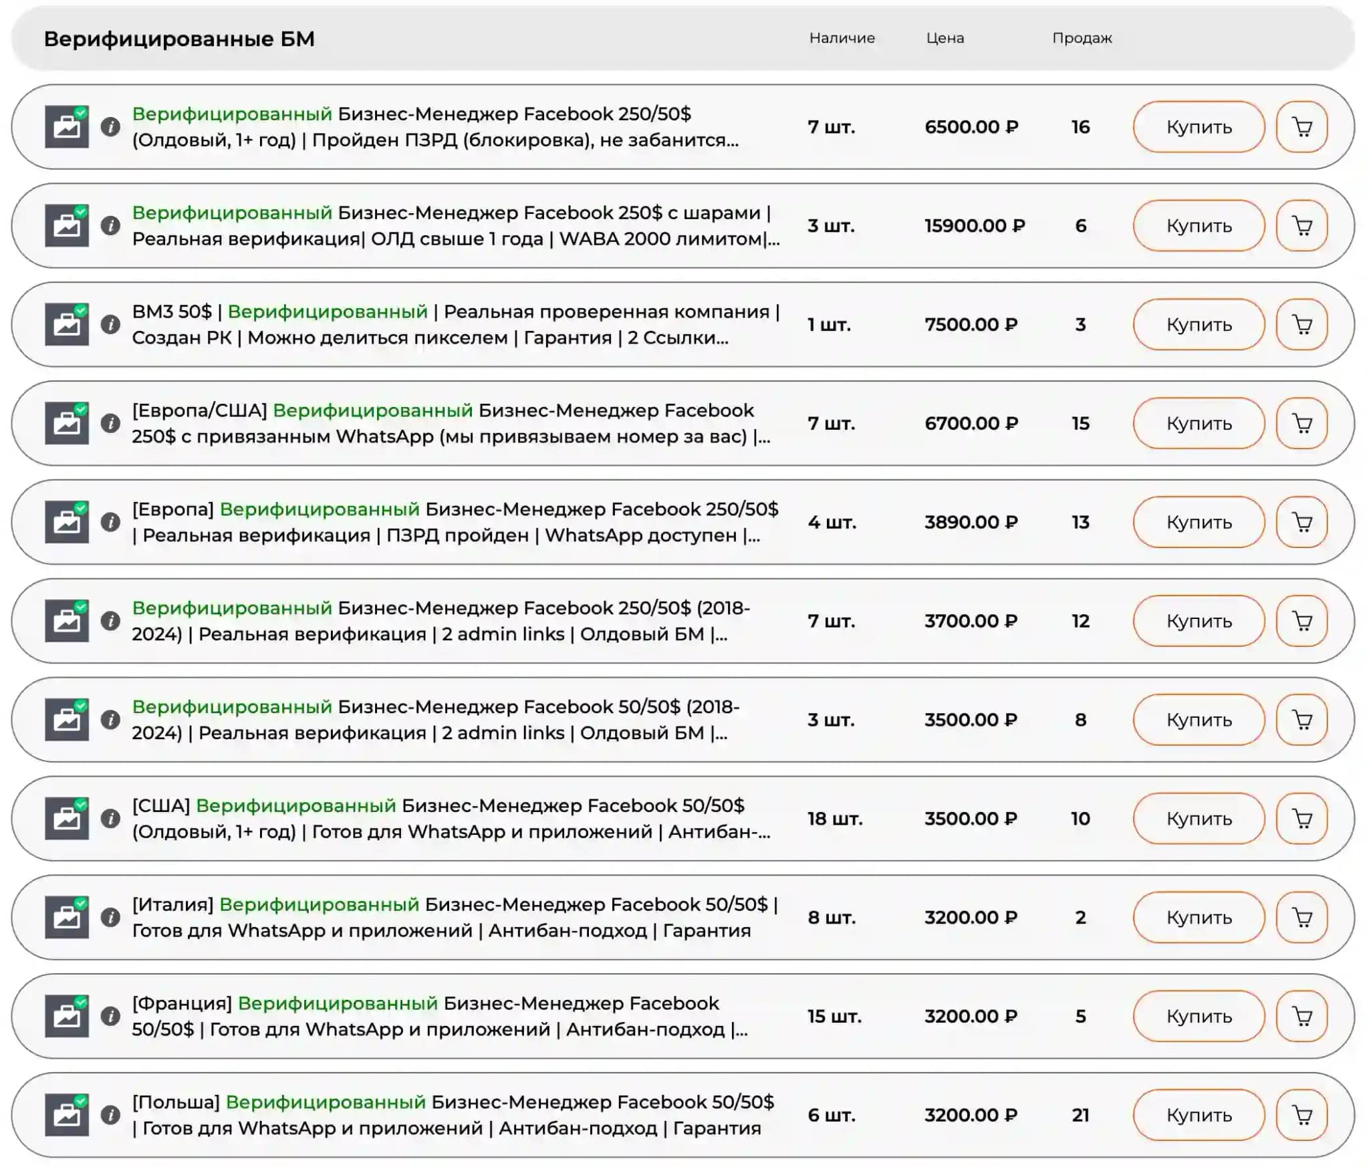View info for the [Европа/США] listing
Image resolution: width=1369 pixels, height=1167 pixels.
110,424
